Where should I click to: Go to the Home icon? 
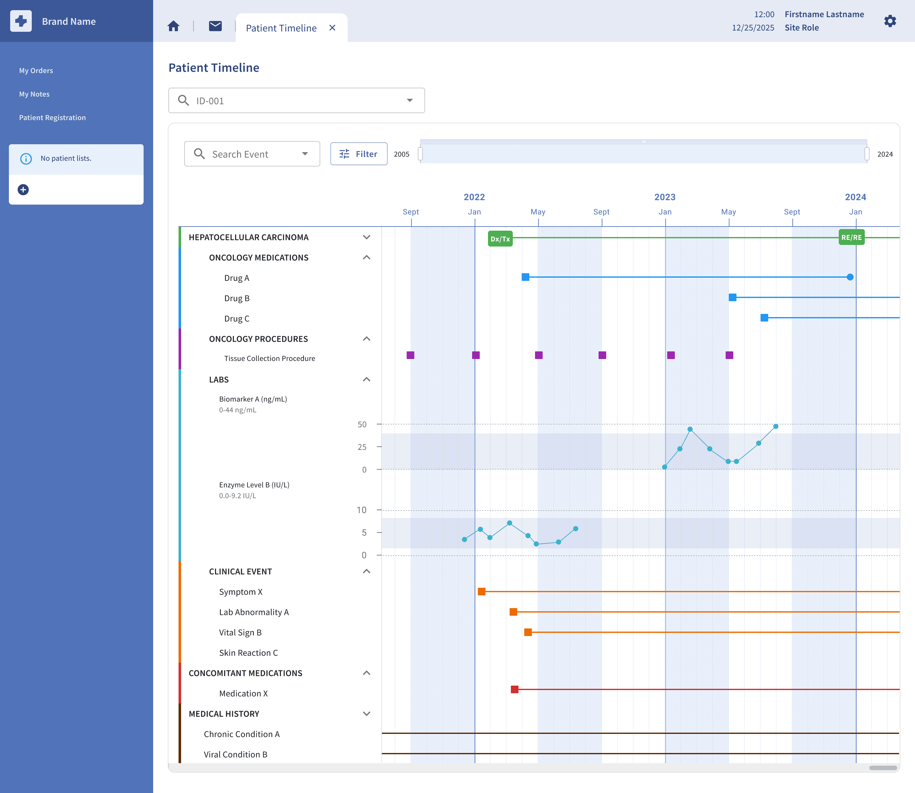click(173, 26)
